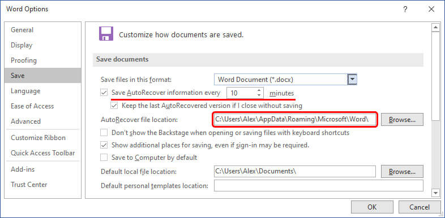Open Customize Ribbon settings
This screenshot has width=445, height=218.
coord(42,138)
